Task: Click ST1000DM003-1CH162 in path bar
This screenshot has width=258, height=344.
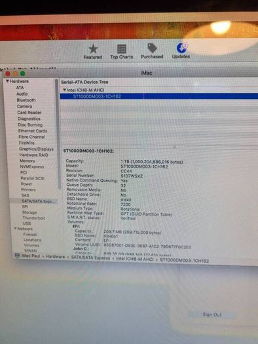Action: [x=185, y=261]
